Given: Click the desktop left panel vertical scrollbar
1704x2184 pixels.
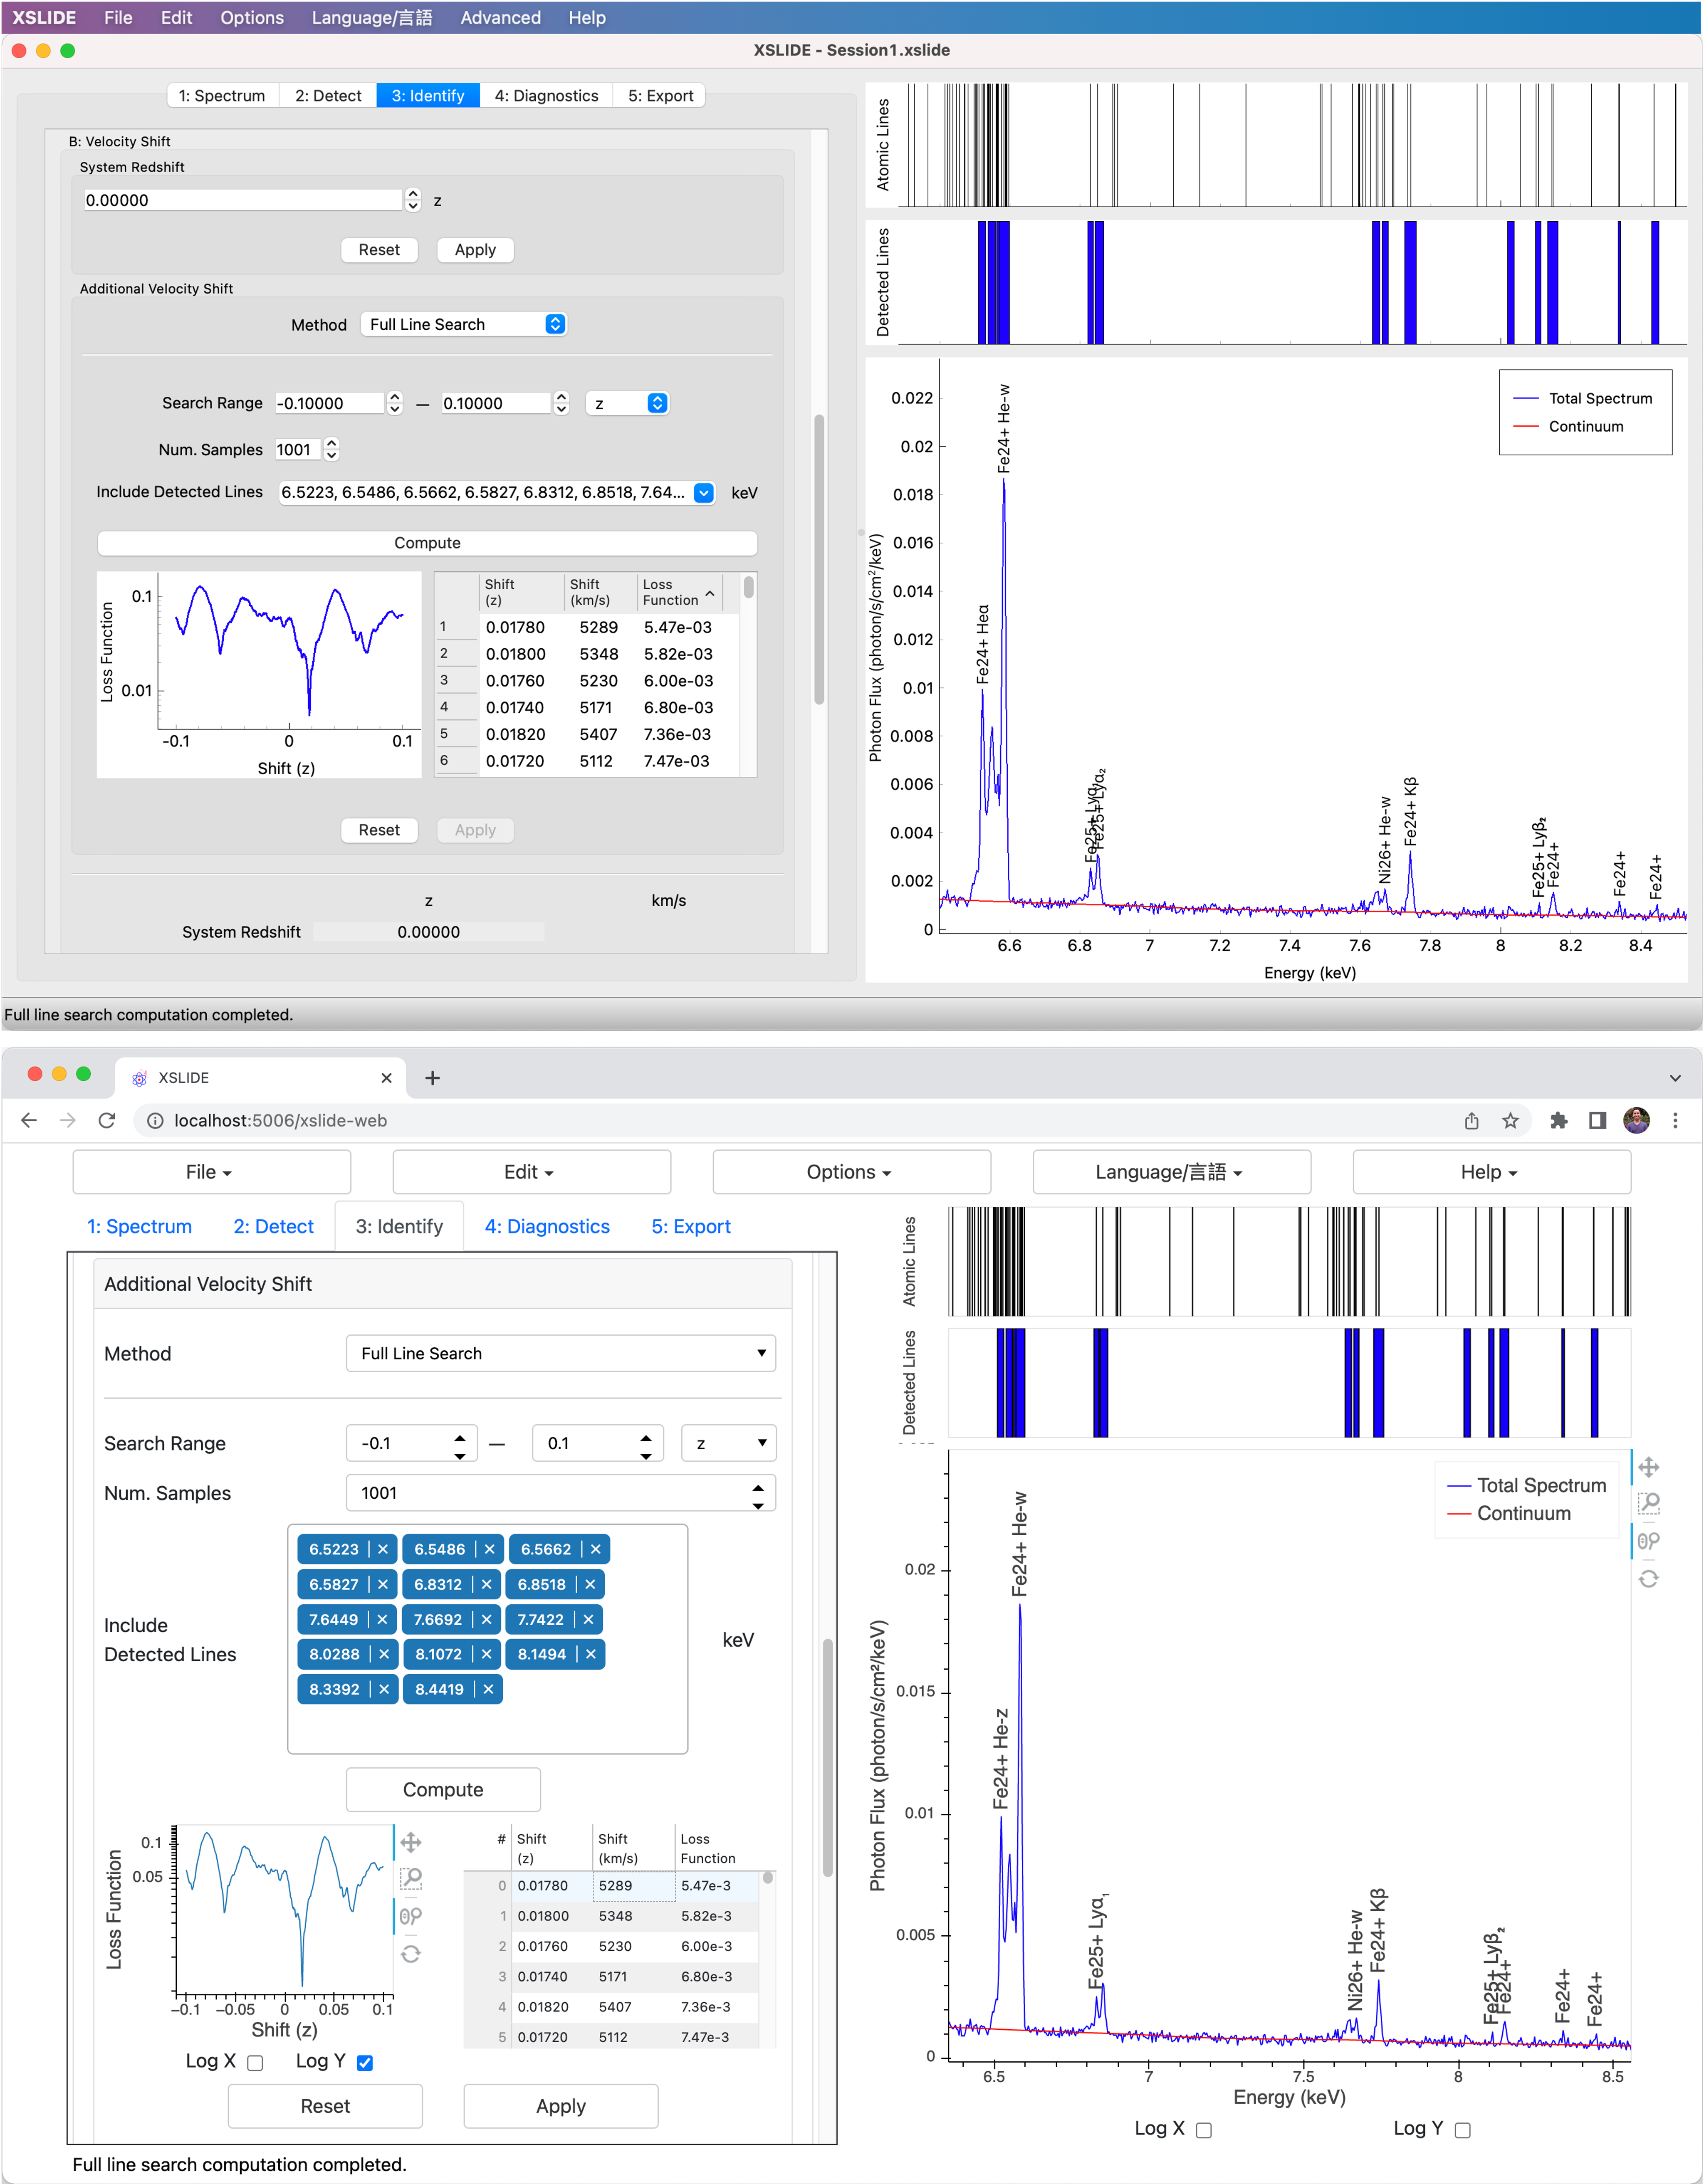Looking at the screenshot, I should click(819, 560).
